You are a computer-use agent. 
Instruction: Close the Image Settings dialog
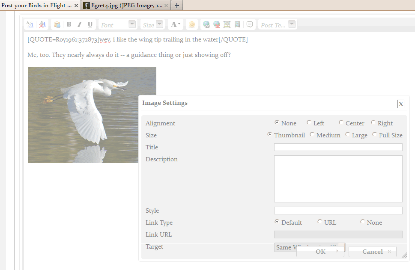[x=401, y=104]
